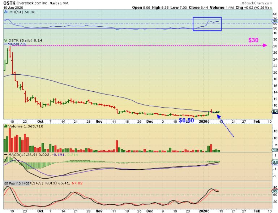This screenshot has height=213, width=278.
Task: Click the High 8.35 value
Action: tap(160, 8)
